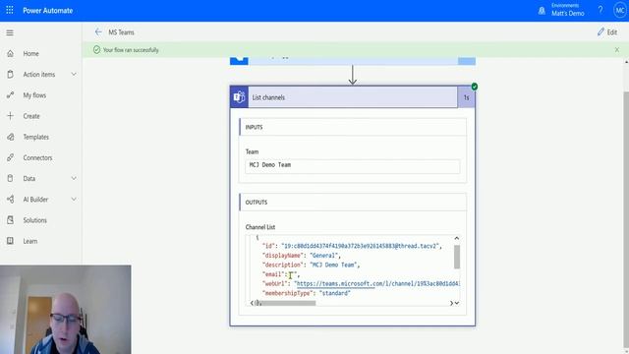Open the teams.microsoft.com webUrl link
This screenshot has width=629, height=354.
[x=377, y=284]
